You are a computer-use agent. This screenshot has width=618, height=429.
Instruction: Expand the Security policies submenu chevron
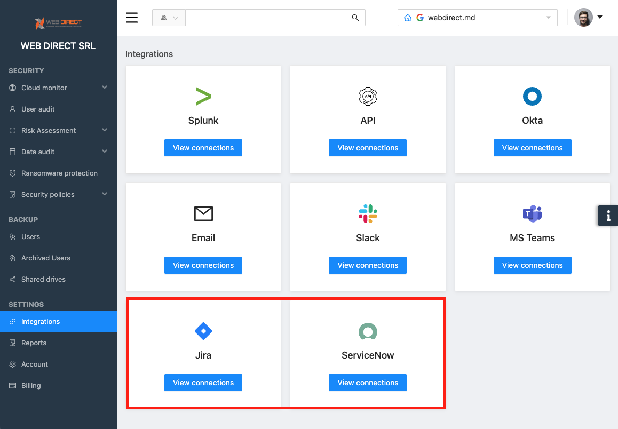tap(105, 194)
